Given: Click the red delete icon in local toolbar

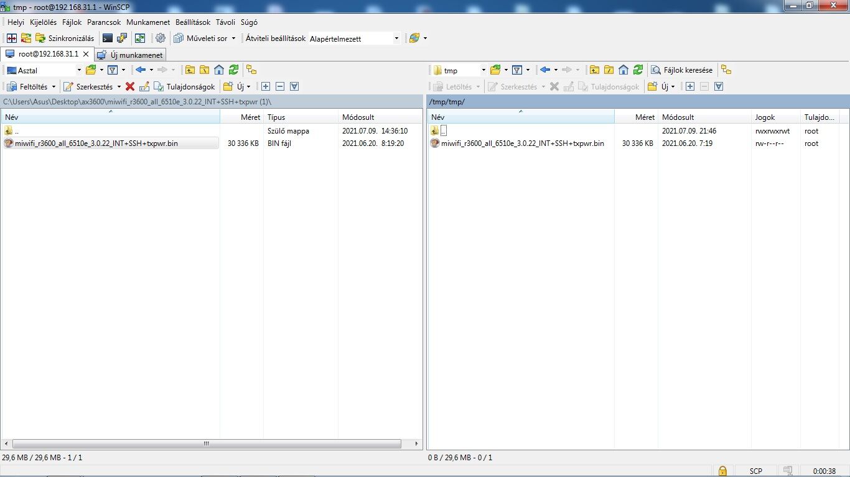Looking at the screenshot, I should click(x=130, y=87).
